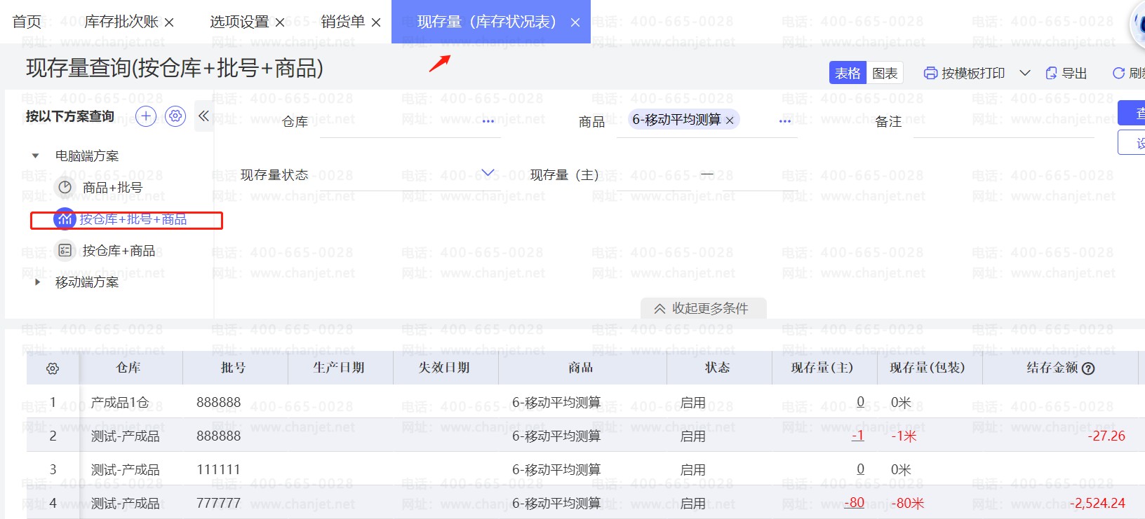The width and height of the screenshot is (1145, 519).
Task: Select the -1米 packaging quantity
Action: pyautogui.click(x=904, y=436)
